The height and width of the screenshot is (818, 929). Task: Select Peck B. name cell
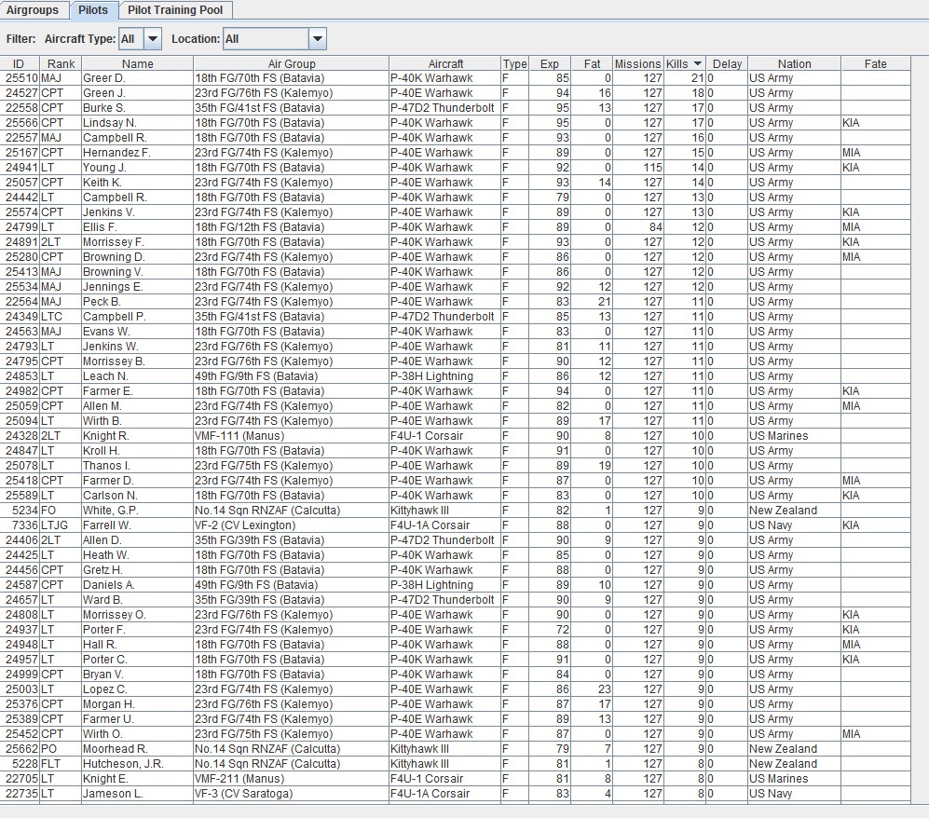pyautogui.click(x=138, y=302)
